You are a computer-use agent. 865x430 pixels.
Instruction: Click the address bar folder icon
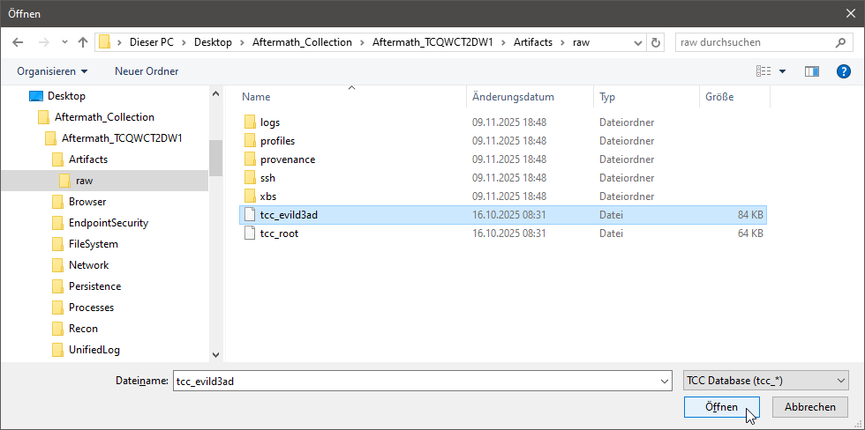(x=105, y=42)
